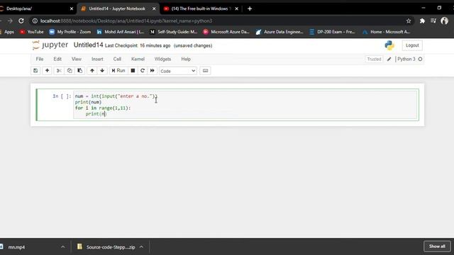Open the Insert menu
Viewport: 454px width, 255px height.
[97, 59]
